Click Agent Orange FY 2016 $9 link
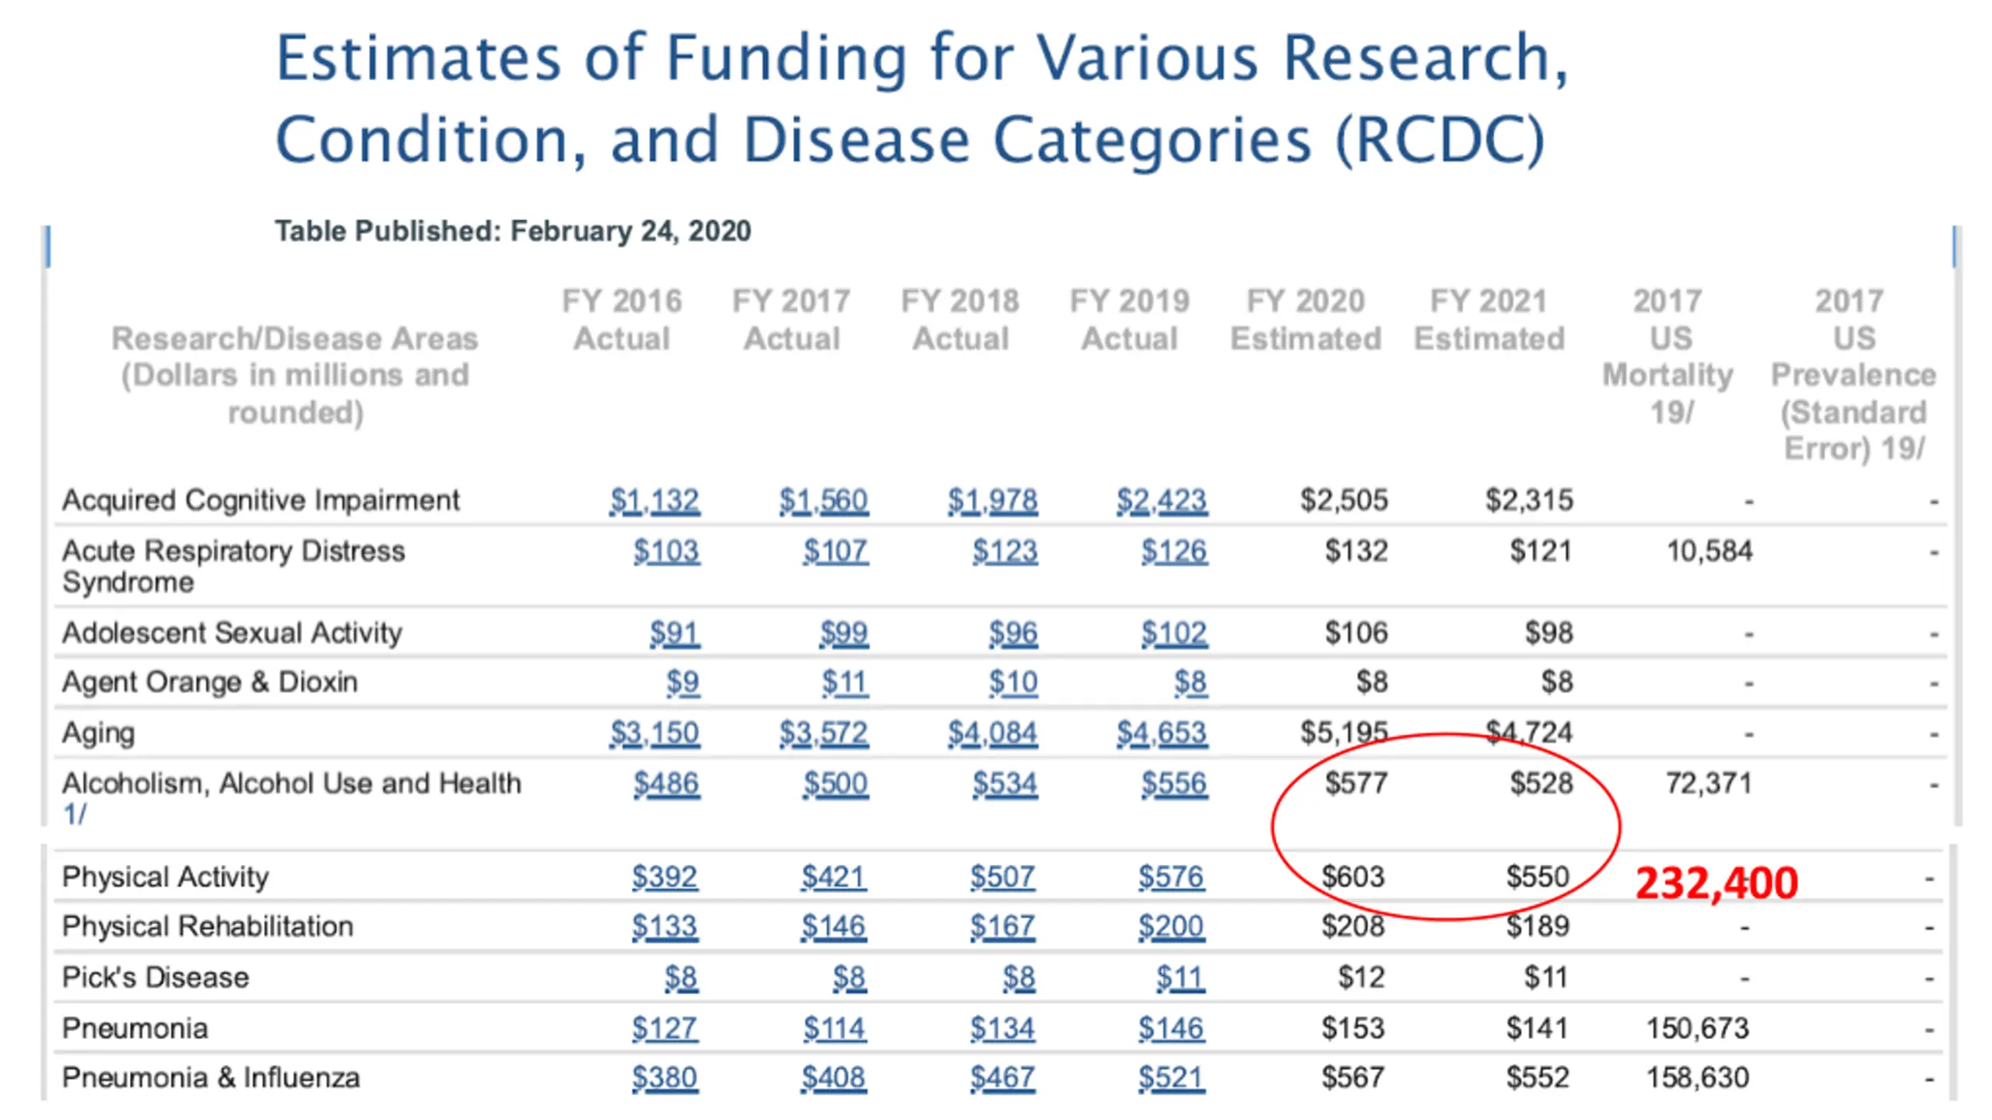Image resolution: width=1992 pixels, height=1120 pixels. [682, 682]
